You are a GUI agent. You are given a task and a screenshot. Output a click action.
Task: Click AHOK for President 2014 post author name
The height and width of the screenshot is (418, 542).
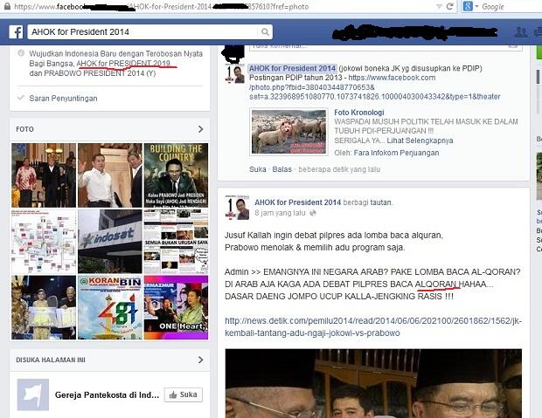tap(297, 202)
